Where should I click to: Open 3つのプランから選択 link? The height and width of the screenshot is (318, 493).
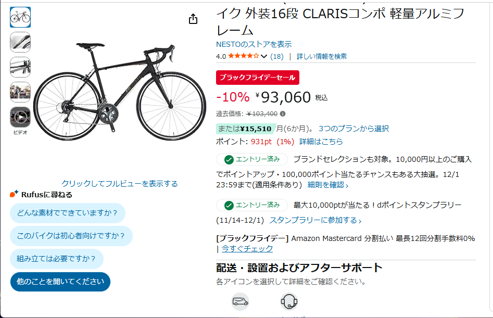pos(353,129)
